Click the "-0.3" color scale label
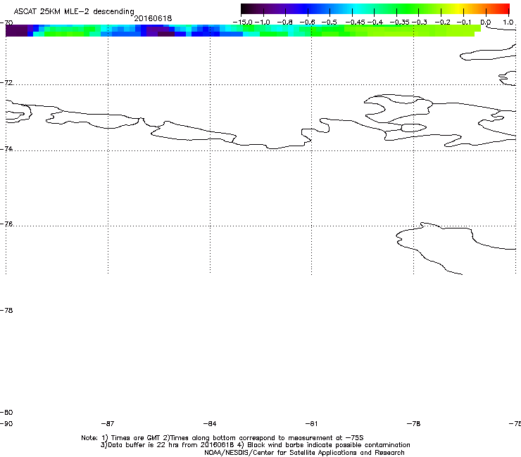Screen dimensions: 521x457 [x=420, y=22]
